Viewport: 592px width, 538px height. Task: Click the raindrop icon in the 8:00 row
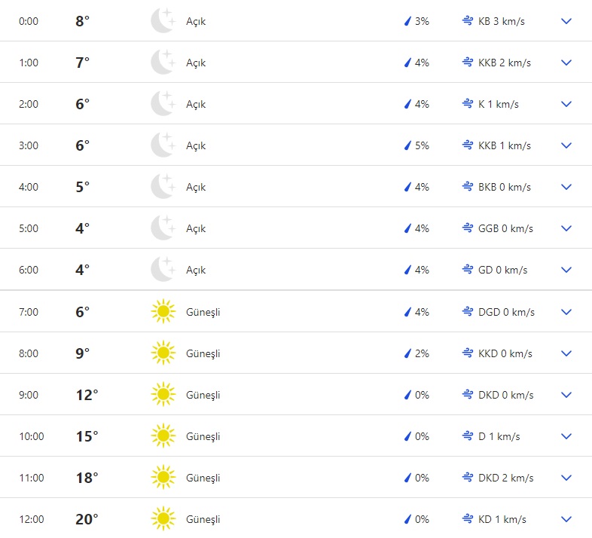pyautogui.click(x=407, y=353)
